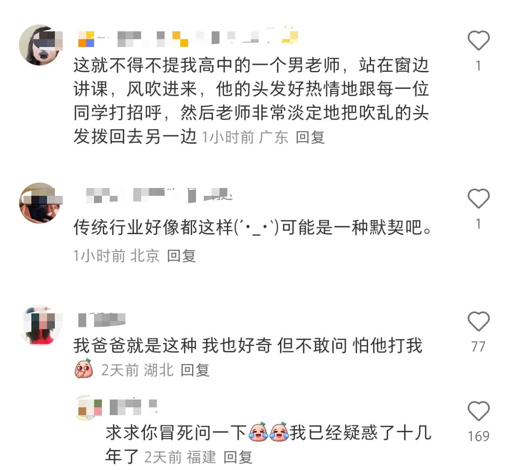510x470 pixels.
Task: Open avatar of the Guangdong commenter
Action: (x=41, y=45)
